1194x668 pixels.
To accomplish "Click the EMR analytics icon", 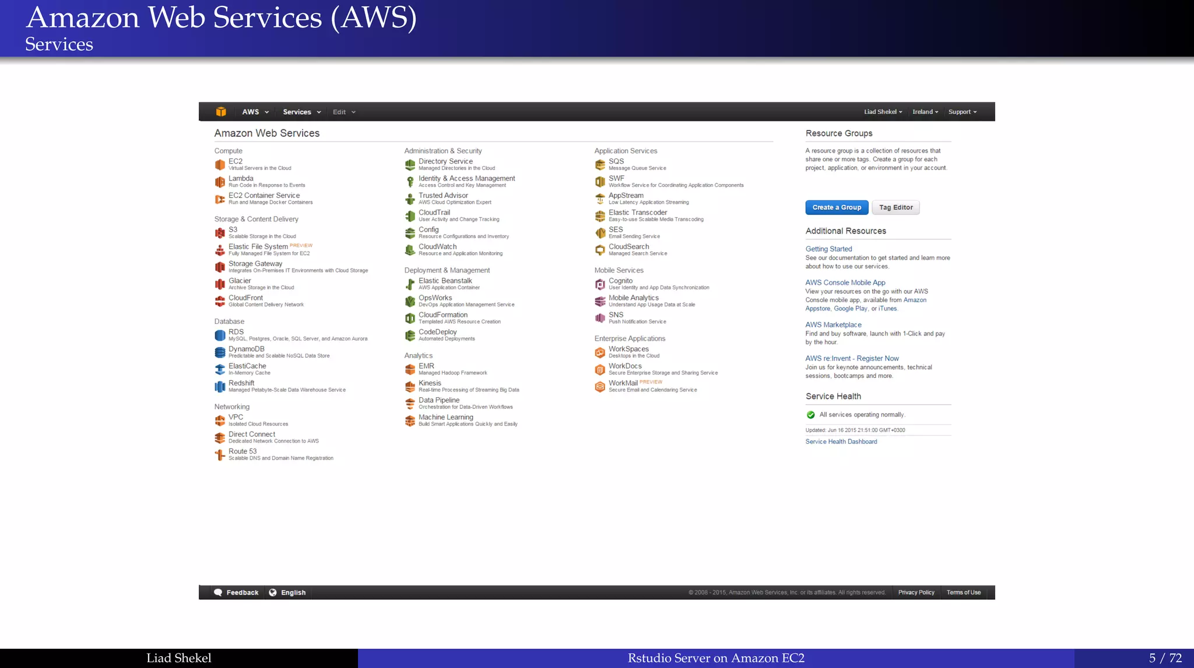I will (410, 370).
